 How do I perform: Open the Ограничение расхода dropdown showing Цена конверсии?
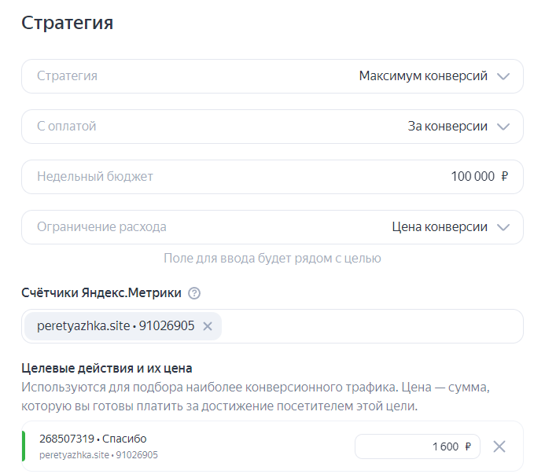click(272, 227)
